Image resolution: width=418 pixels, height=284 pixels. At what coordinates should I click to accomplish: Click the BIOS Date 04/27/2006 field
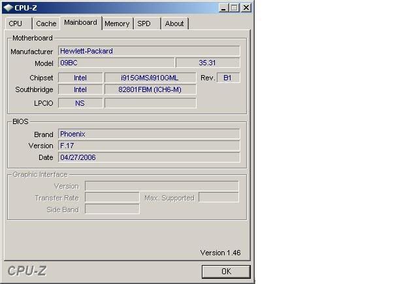click(149, 157)
